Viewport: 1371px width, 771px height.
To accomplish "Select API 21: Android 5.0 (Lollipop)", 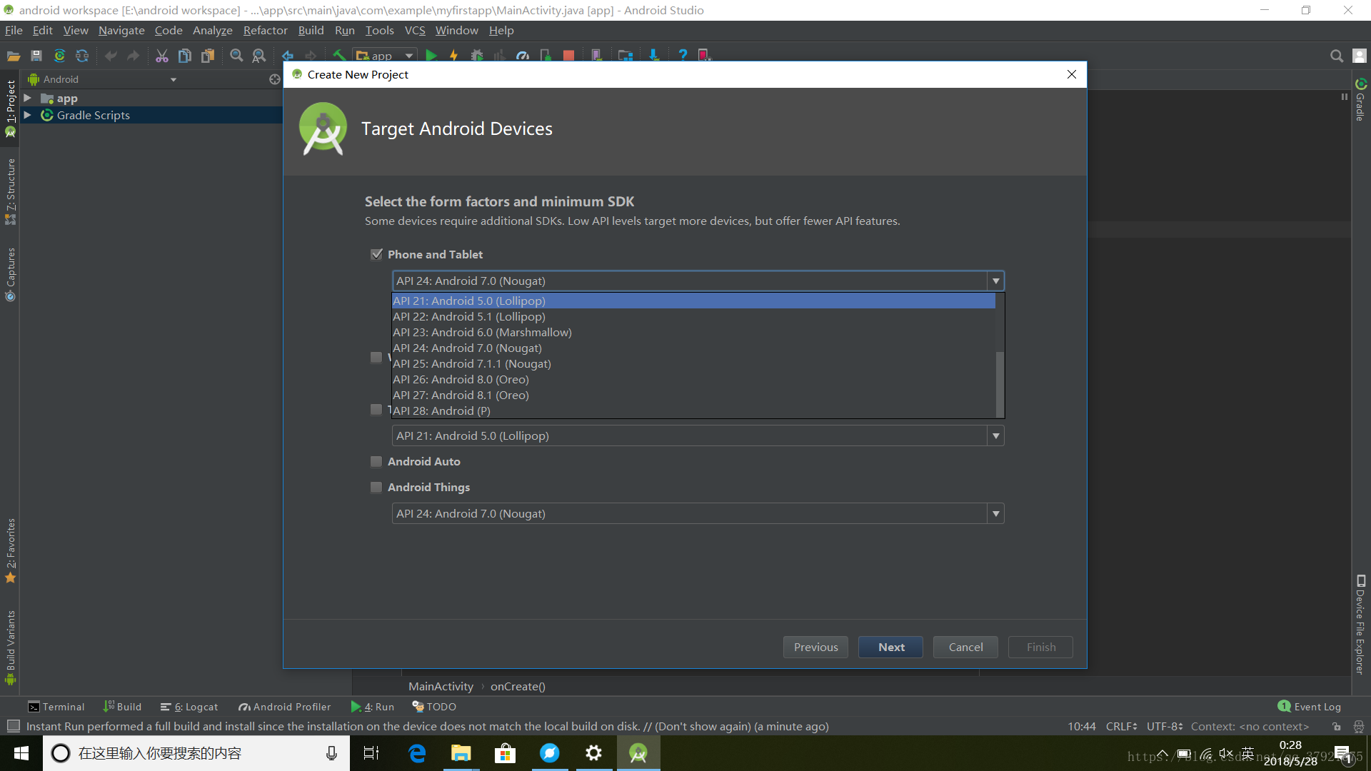I will click(693, 301).
